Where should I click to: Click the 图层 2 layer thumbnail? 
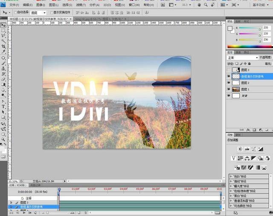coord(236,83)
